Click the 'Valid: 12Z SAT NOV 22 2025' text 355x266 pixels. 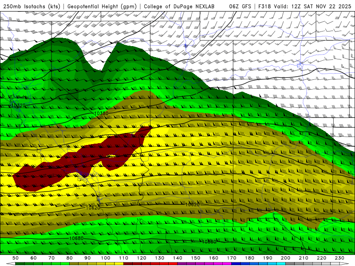point(312,6)
